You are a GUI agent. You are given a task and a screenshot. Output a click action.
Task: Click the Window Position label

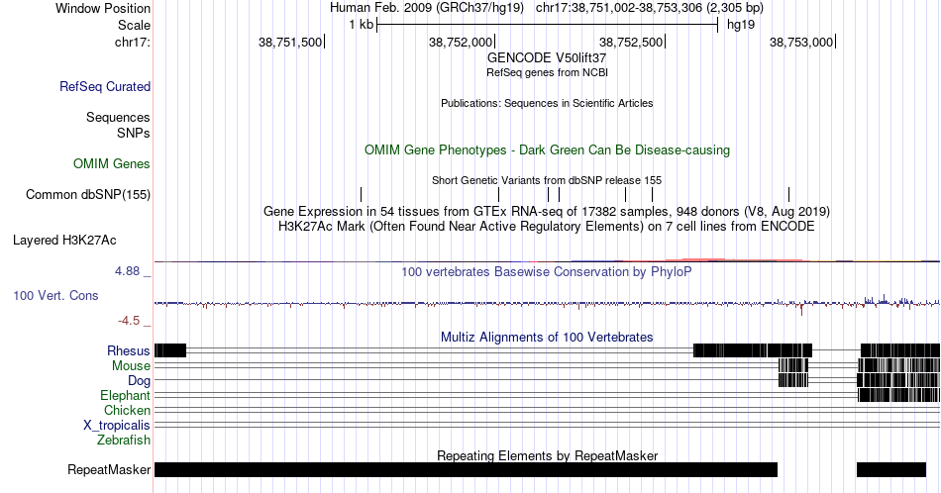click(x=103, y=8)
